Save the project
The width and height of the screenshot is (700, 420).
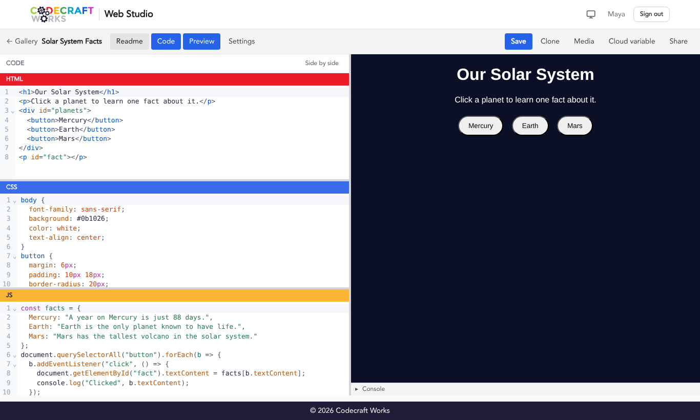(x=519, y=41)
